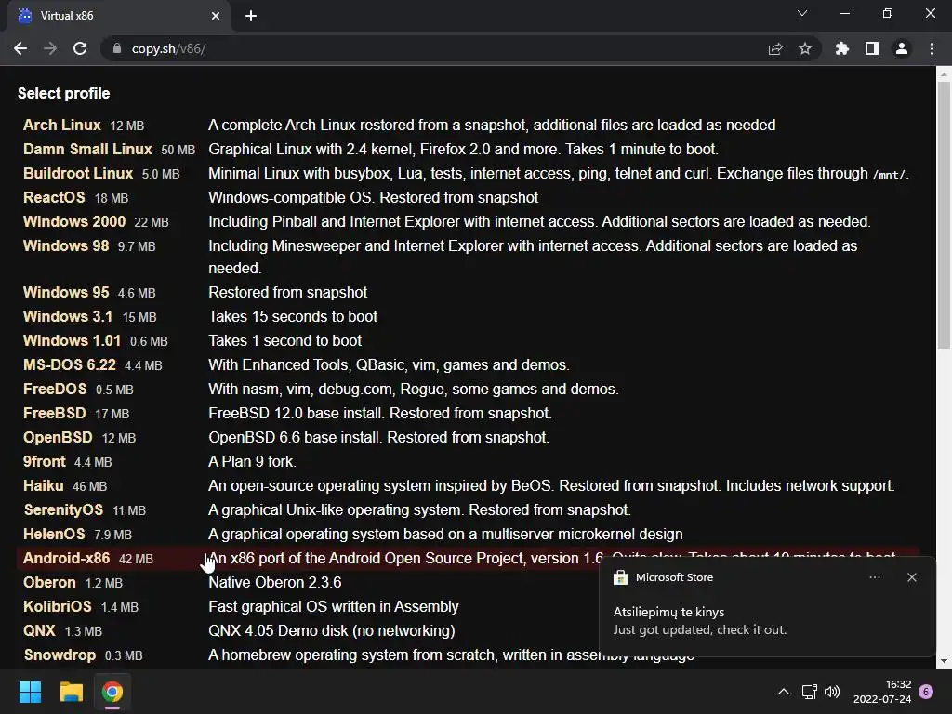The height and width of the screenshot is (714, 952).
Task: Open the 'Just got updated' notification message
Action: (699, 629)
